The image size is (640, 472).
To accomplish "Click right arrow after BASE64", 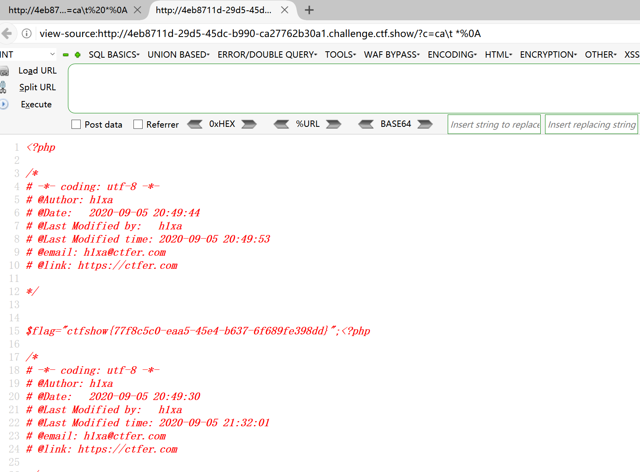I will tap(425, 124).
